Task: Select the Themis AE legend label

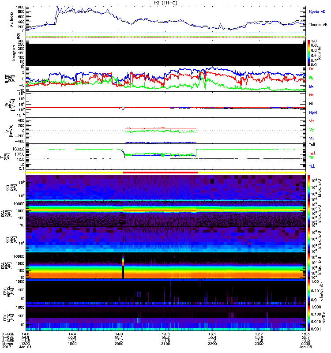Action: 318,25
